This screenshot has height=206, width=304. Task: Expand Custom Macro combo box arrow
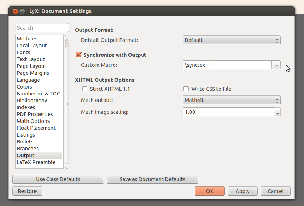click(x=276, y=65)
